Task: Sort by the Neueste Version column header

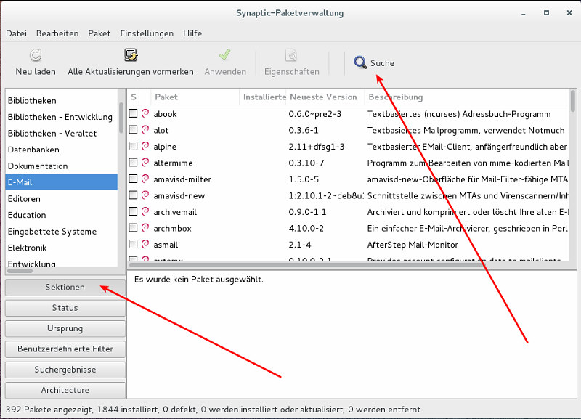Action: 324,97
